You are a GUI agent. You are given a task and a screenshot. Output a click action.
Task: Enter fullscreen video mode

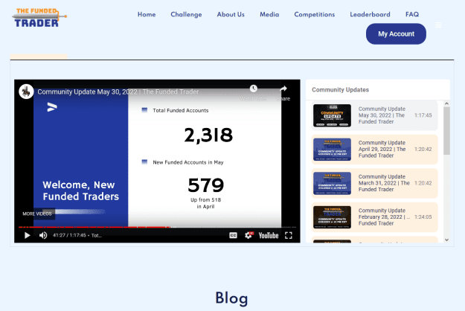pyautogui.click(x=289, y=235)
